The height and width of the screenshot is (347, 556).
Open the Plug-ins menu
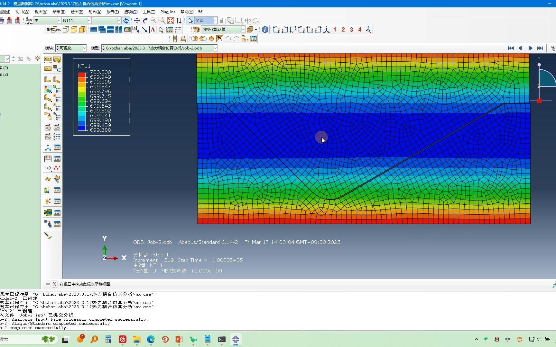coord(168,12)
